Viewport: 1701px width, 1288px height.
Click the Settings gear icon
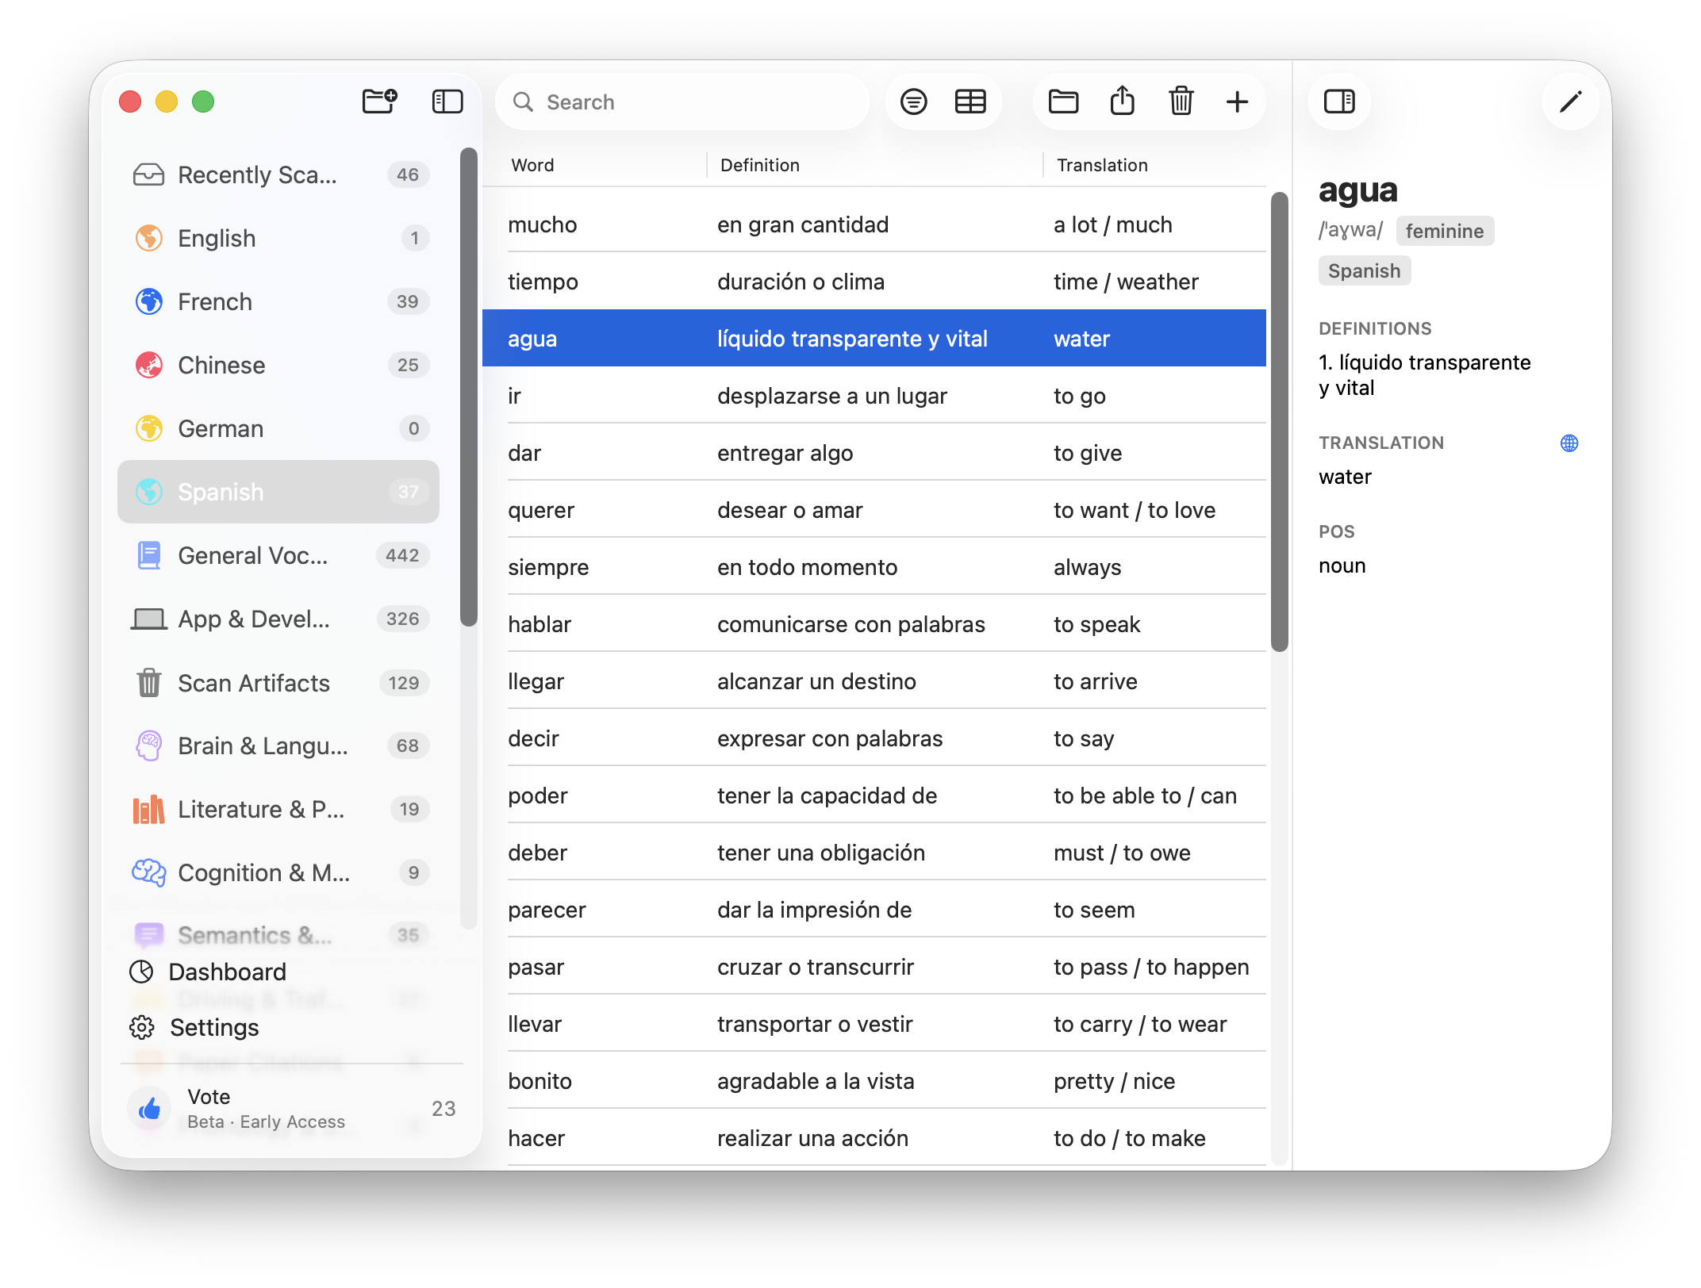pos(142,1027)
